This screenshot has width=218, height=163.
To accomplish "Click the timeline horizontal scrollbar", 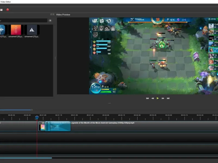I will pos(26,158).
